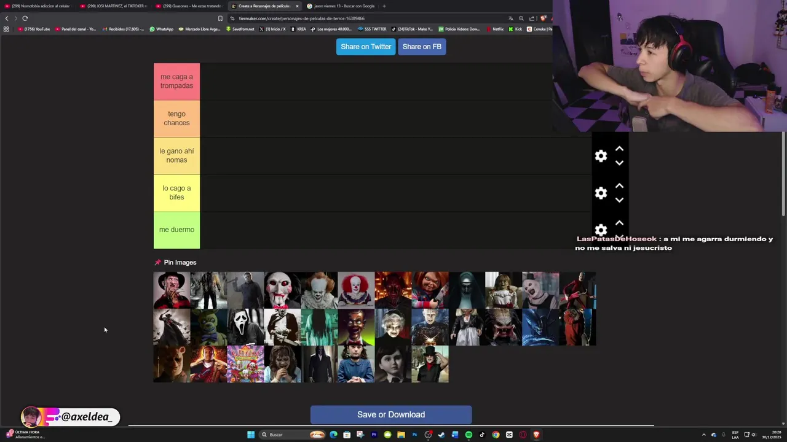787x442 pixels.
Task: Select the 'lo cago a bifes' tier label
Action: 176,193
